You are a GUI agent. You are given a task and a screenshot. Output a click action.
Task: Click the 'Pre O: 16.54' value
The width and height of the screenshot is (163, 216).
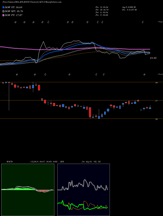tap(102, 7)
